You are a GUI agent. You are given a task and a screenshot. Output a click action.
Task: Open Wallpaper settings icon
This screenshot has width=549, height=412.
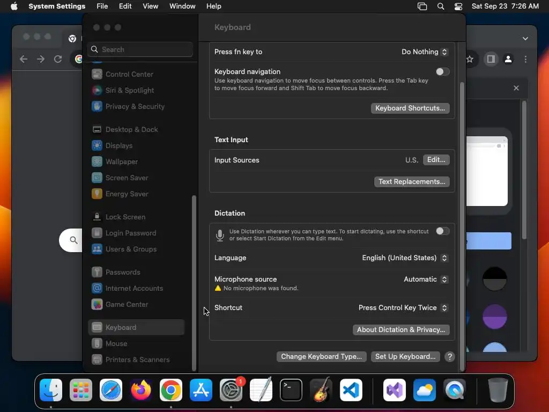97,162
